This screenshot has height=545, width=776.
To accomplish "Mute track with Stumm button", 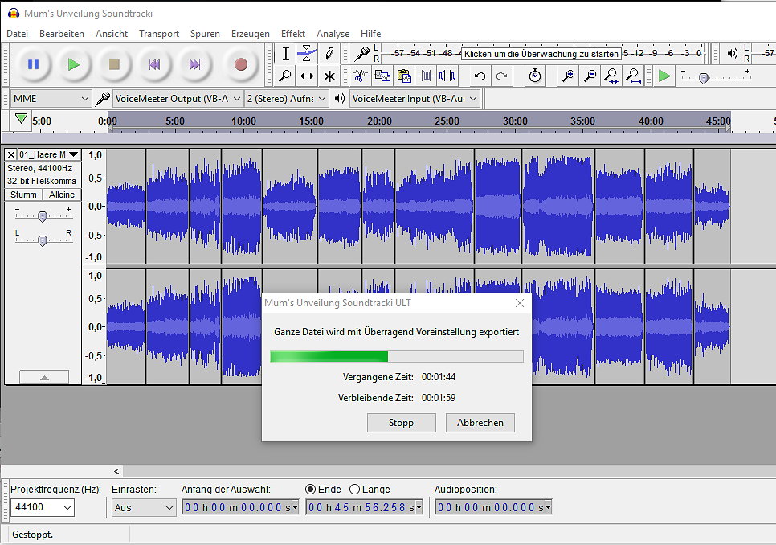I will pyautogui.click(x=24, y=195).
